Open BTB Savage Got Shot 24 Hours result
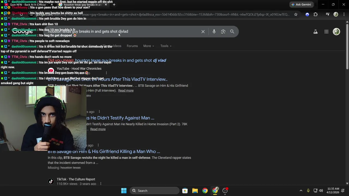This screenshot has height=196, width=349. click(x=107, y=79)
